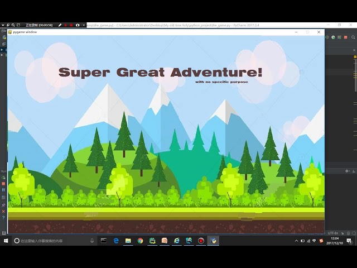Click the pygame window snake icon
The height and width of the screenshot is (268, 357).
click(x=10, y=32)
